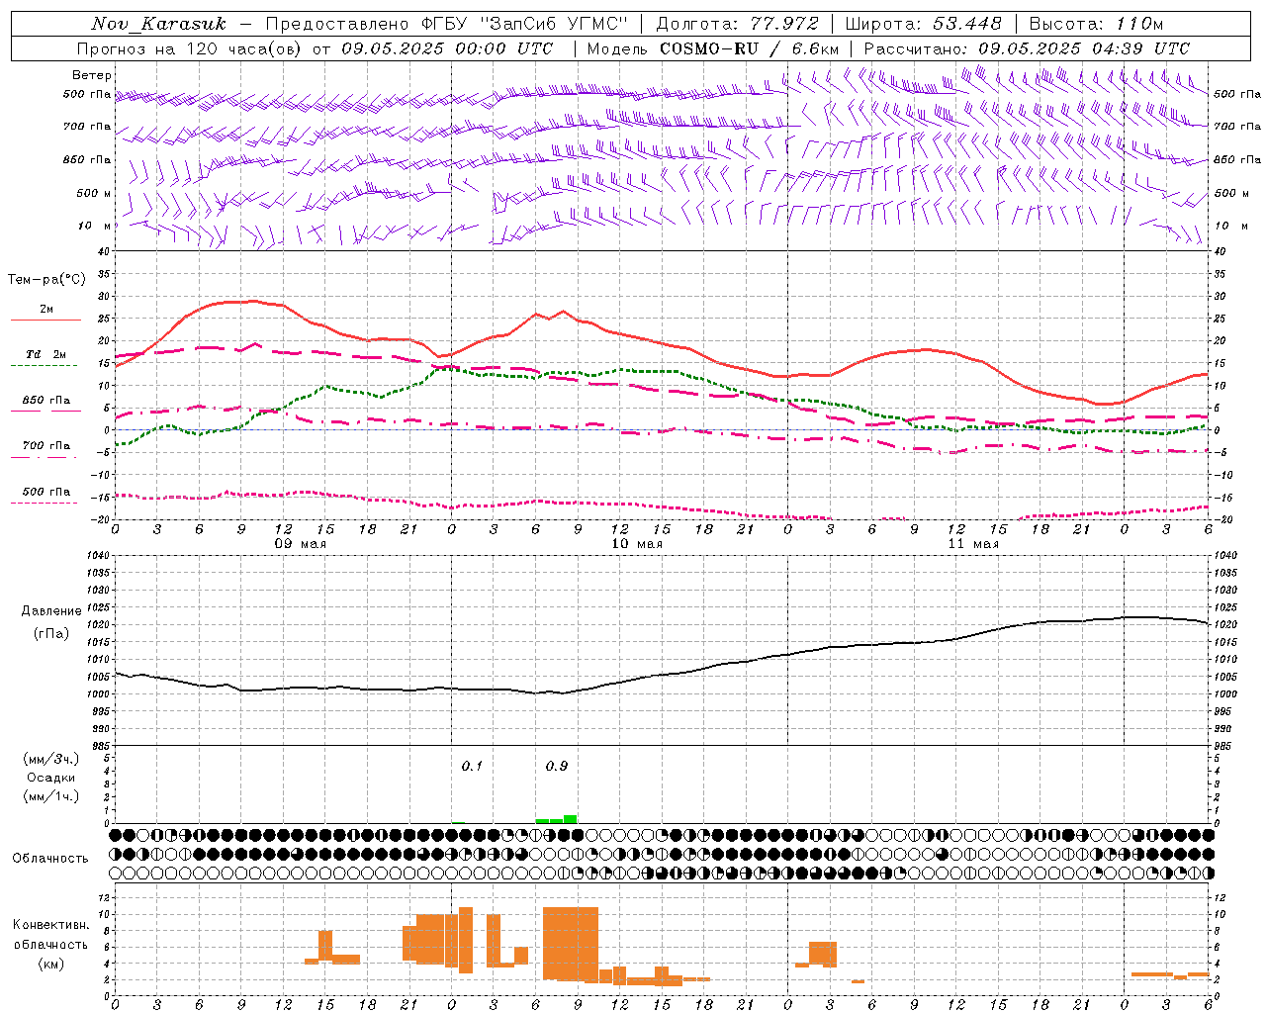Click the longitude value 77.972
1266x1013 pixels.
point(784,24)
